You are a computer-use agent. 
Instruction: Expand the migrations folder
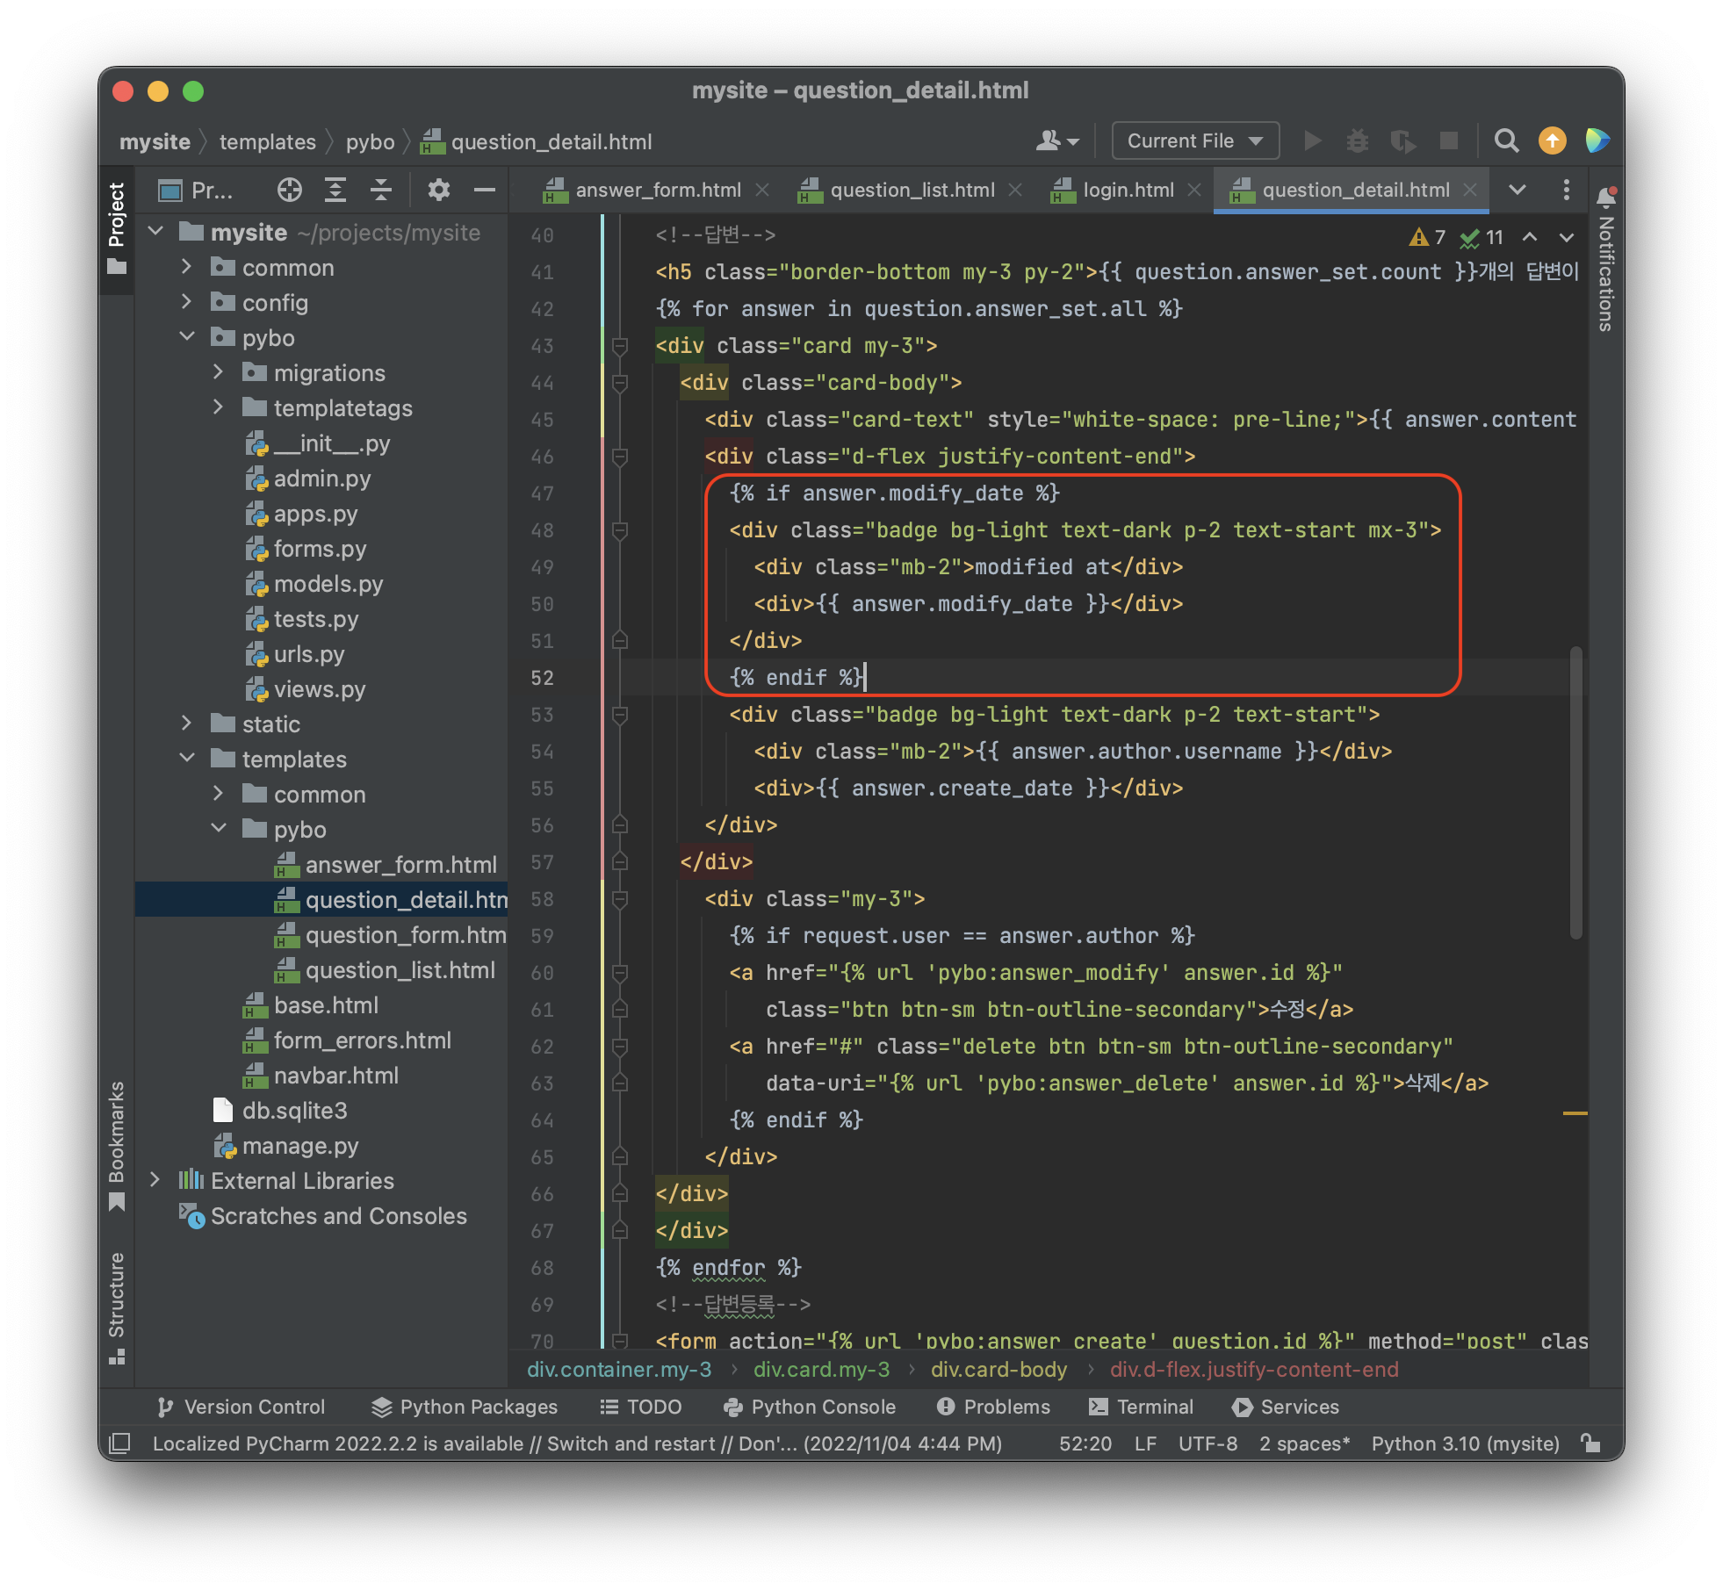click(x=218, y=372)
